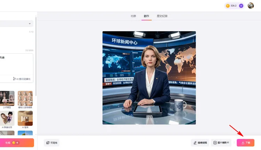Expand the dropdown at top of left panel
The image size is (261, 150).
pyautogui.click(x=30, y=24)
